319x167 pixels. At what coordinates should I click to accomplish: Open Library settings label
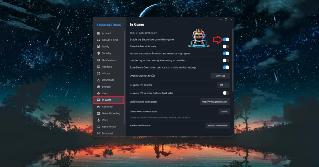tap(106, 73)
